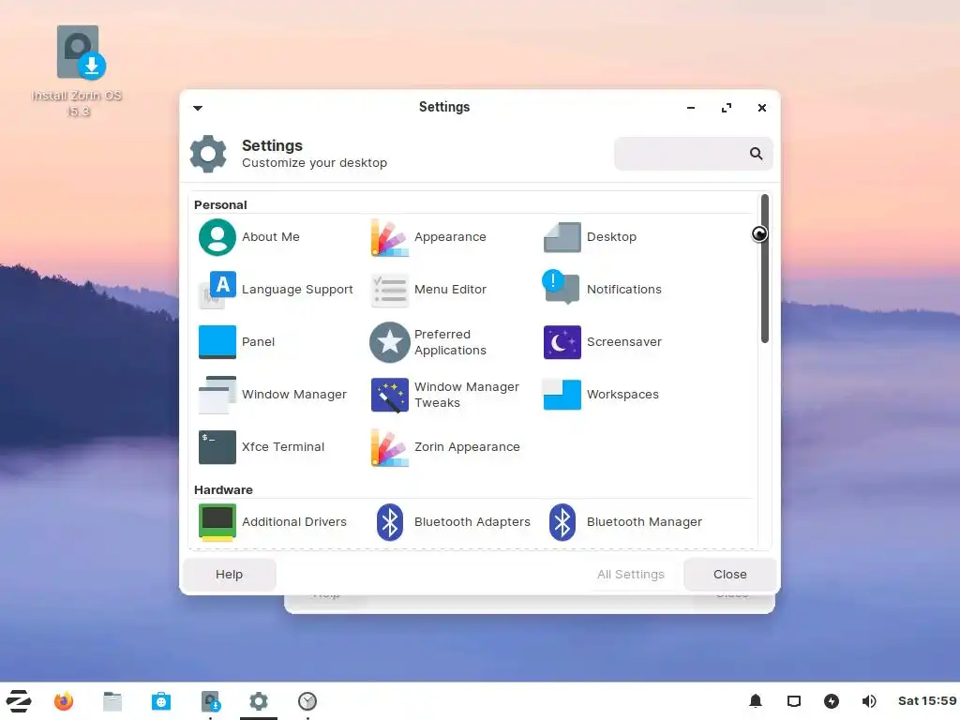The image size is (960, 720).
Task: Select the Settings gear taskbar item
Action: click(259, 701)
